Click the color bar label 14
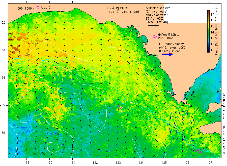 coord(212,32)
